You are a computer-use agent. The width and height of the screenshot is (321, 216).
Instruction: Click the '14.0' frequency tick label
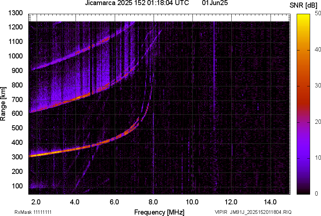pos(270,202)
